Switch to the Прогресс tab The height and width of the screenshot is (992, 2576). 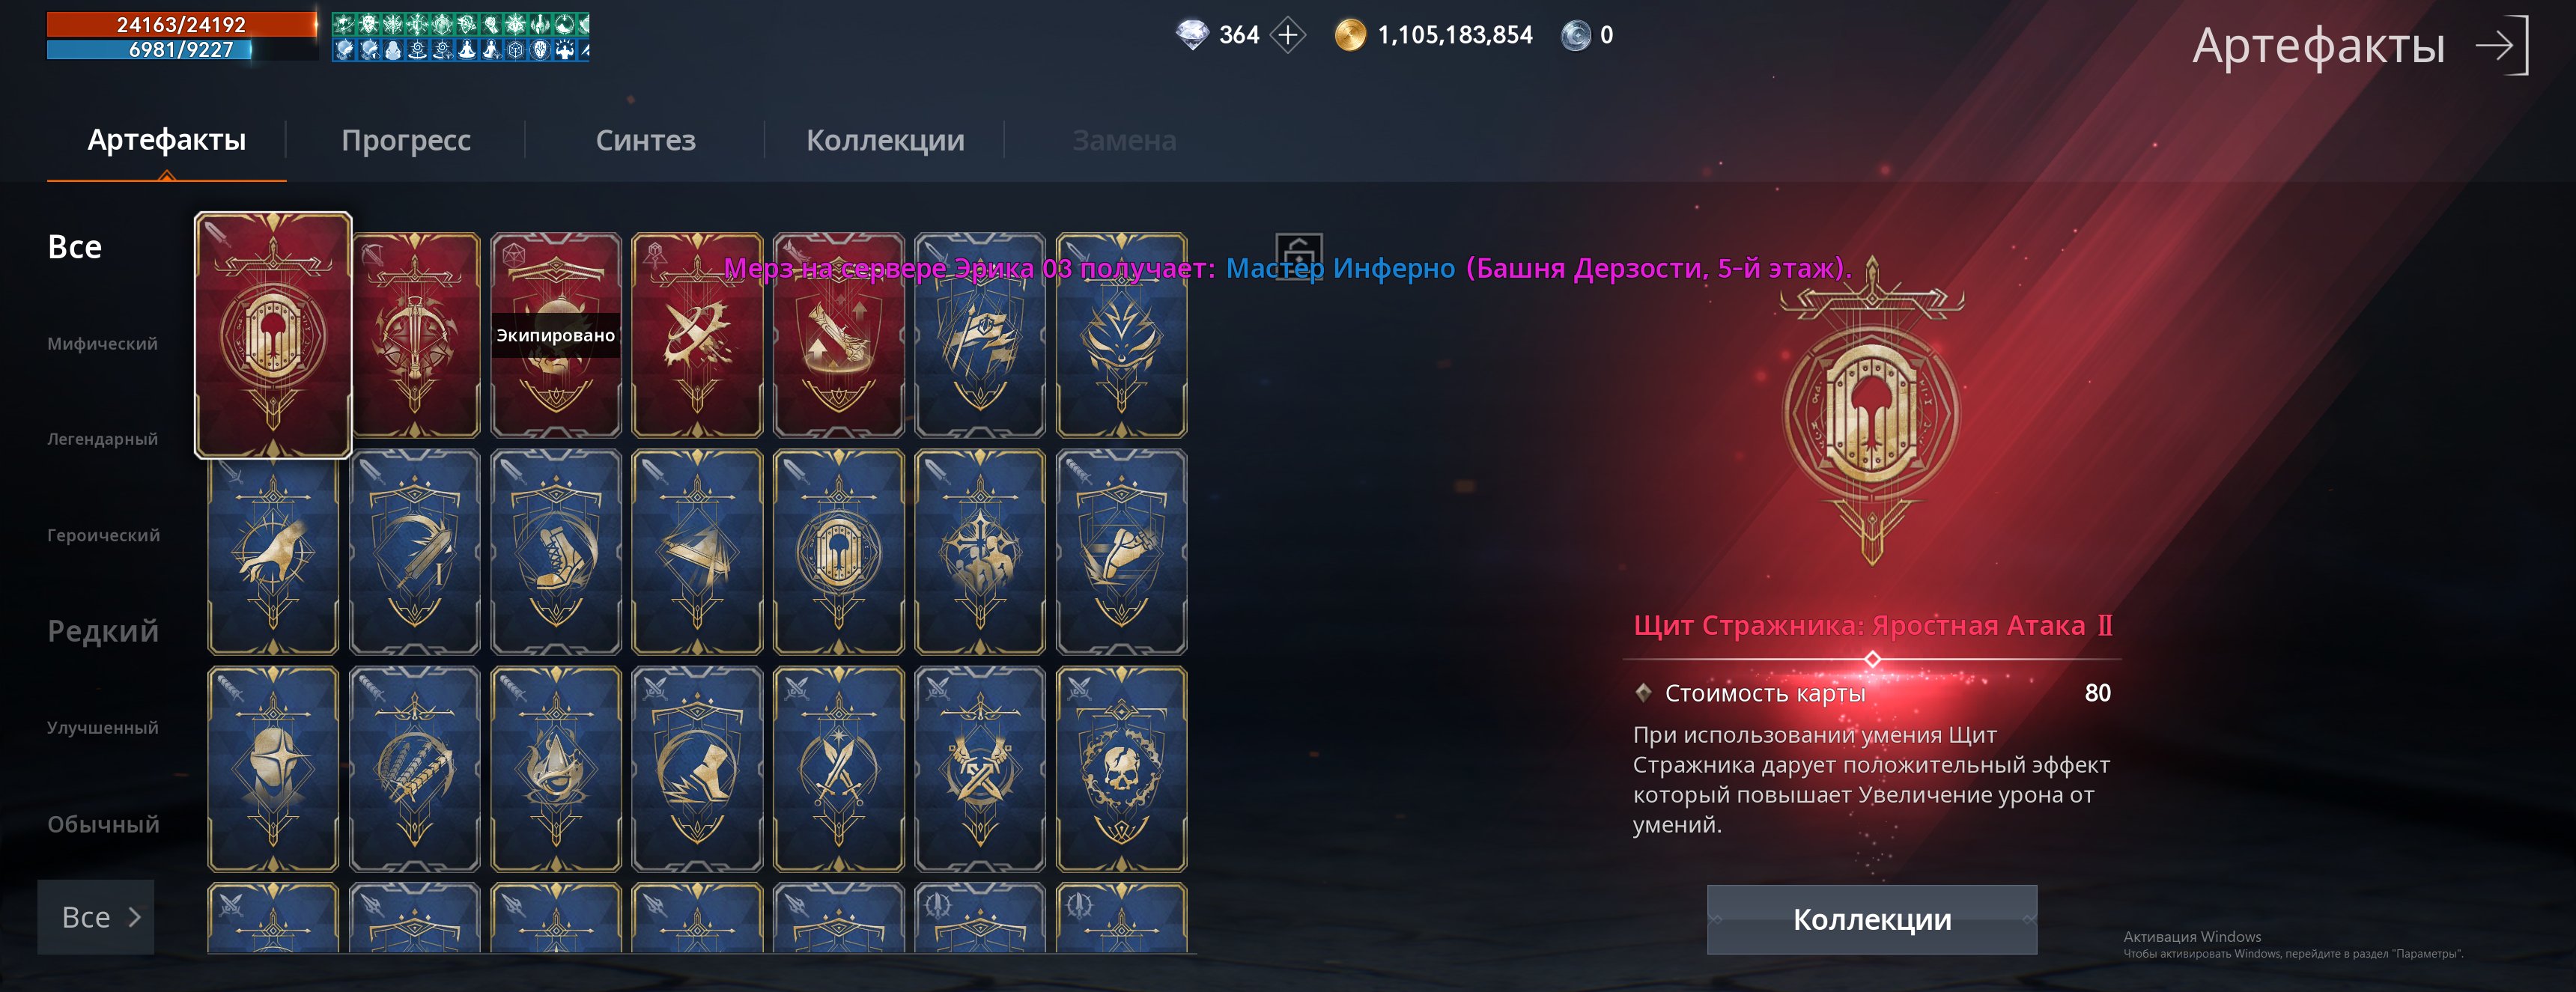click(406, 140)
